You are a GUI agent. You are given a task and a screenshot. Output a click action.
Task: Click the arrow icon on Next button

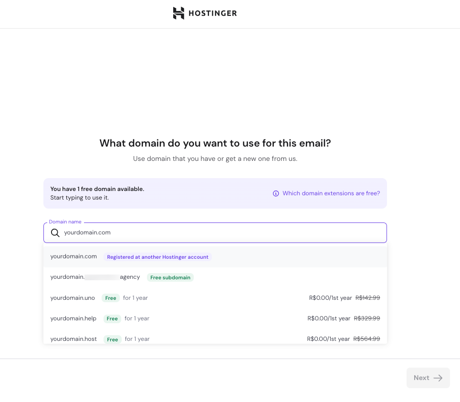438,378
